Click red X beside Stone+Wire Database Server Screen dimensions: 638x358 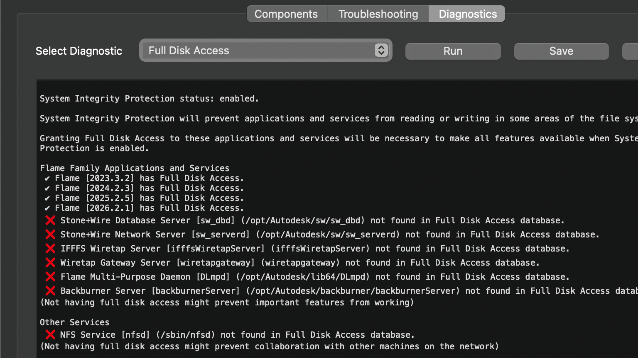(50, 220)
